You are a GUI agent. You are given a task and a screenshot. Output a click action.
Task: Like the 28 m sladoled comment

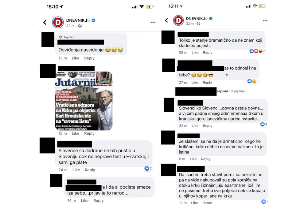pyautogui.click(x=195, y=52)
